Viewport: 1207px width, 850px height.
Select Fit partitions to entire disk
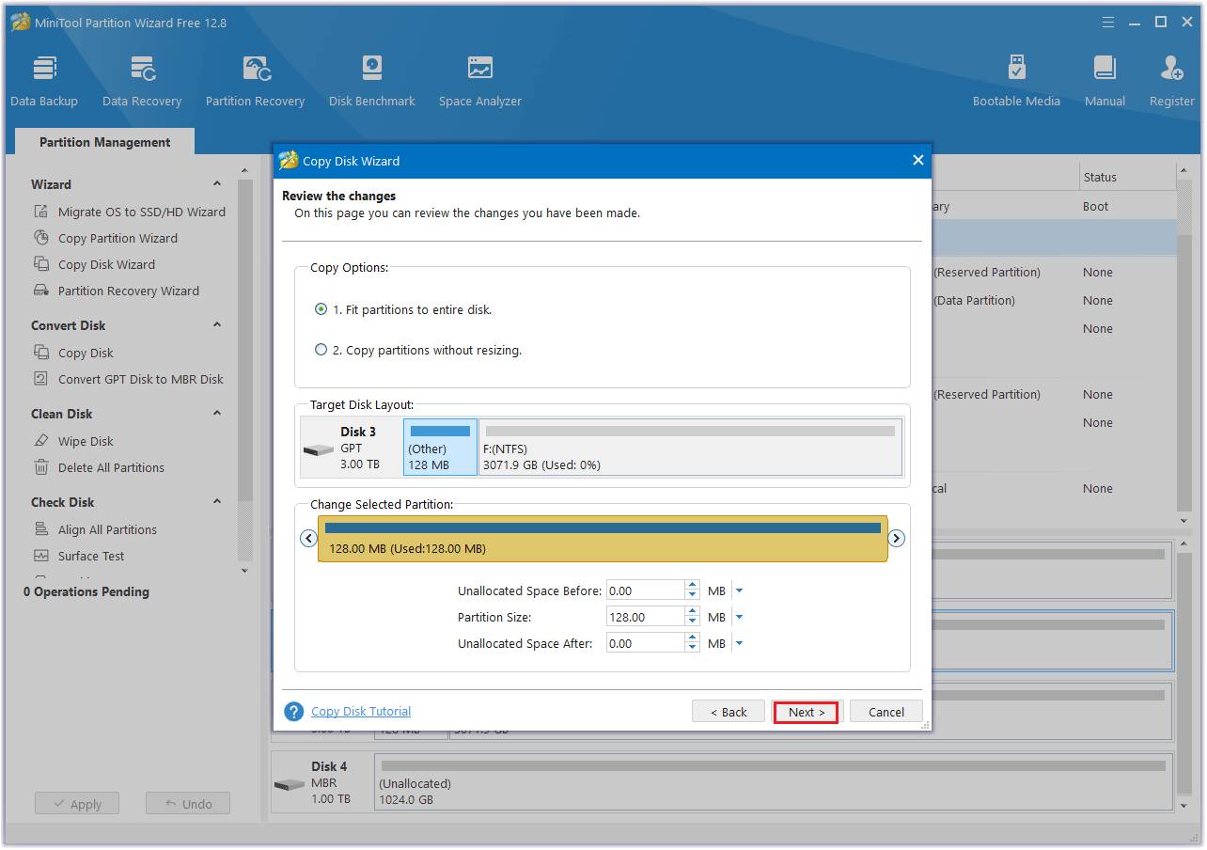(321, 309)
